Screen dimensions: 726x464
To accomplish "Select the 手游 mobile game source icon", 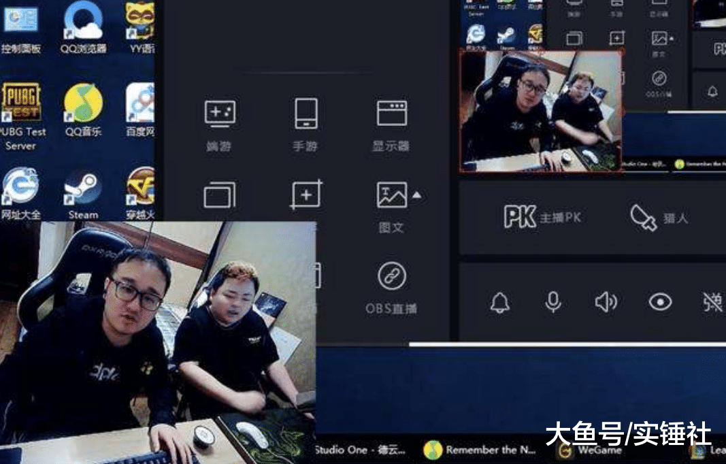I will [306, 114].
